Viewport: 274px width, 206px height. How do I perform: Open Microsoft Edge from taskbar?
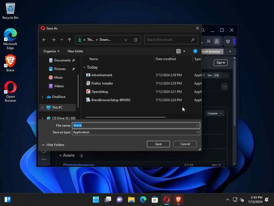[143, 200]
